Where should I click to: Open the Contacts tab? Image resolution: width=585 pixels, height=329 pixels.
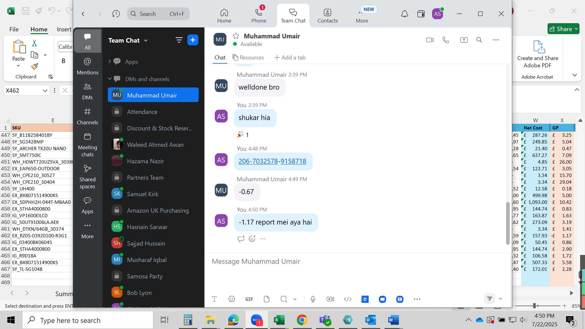coord(328,16)
